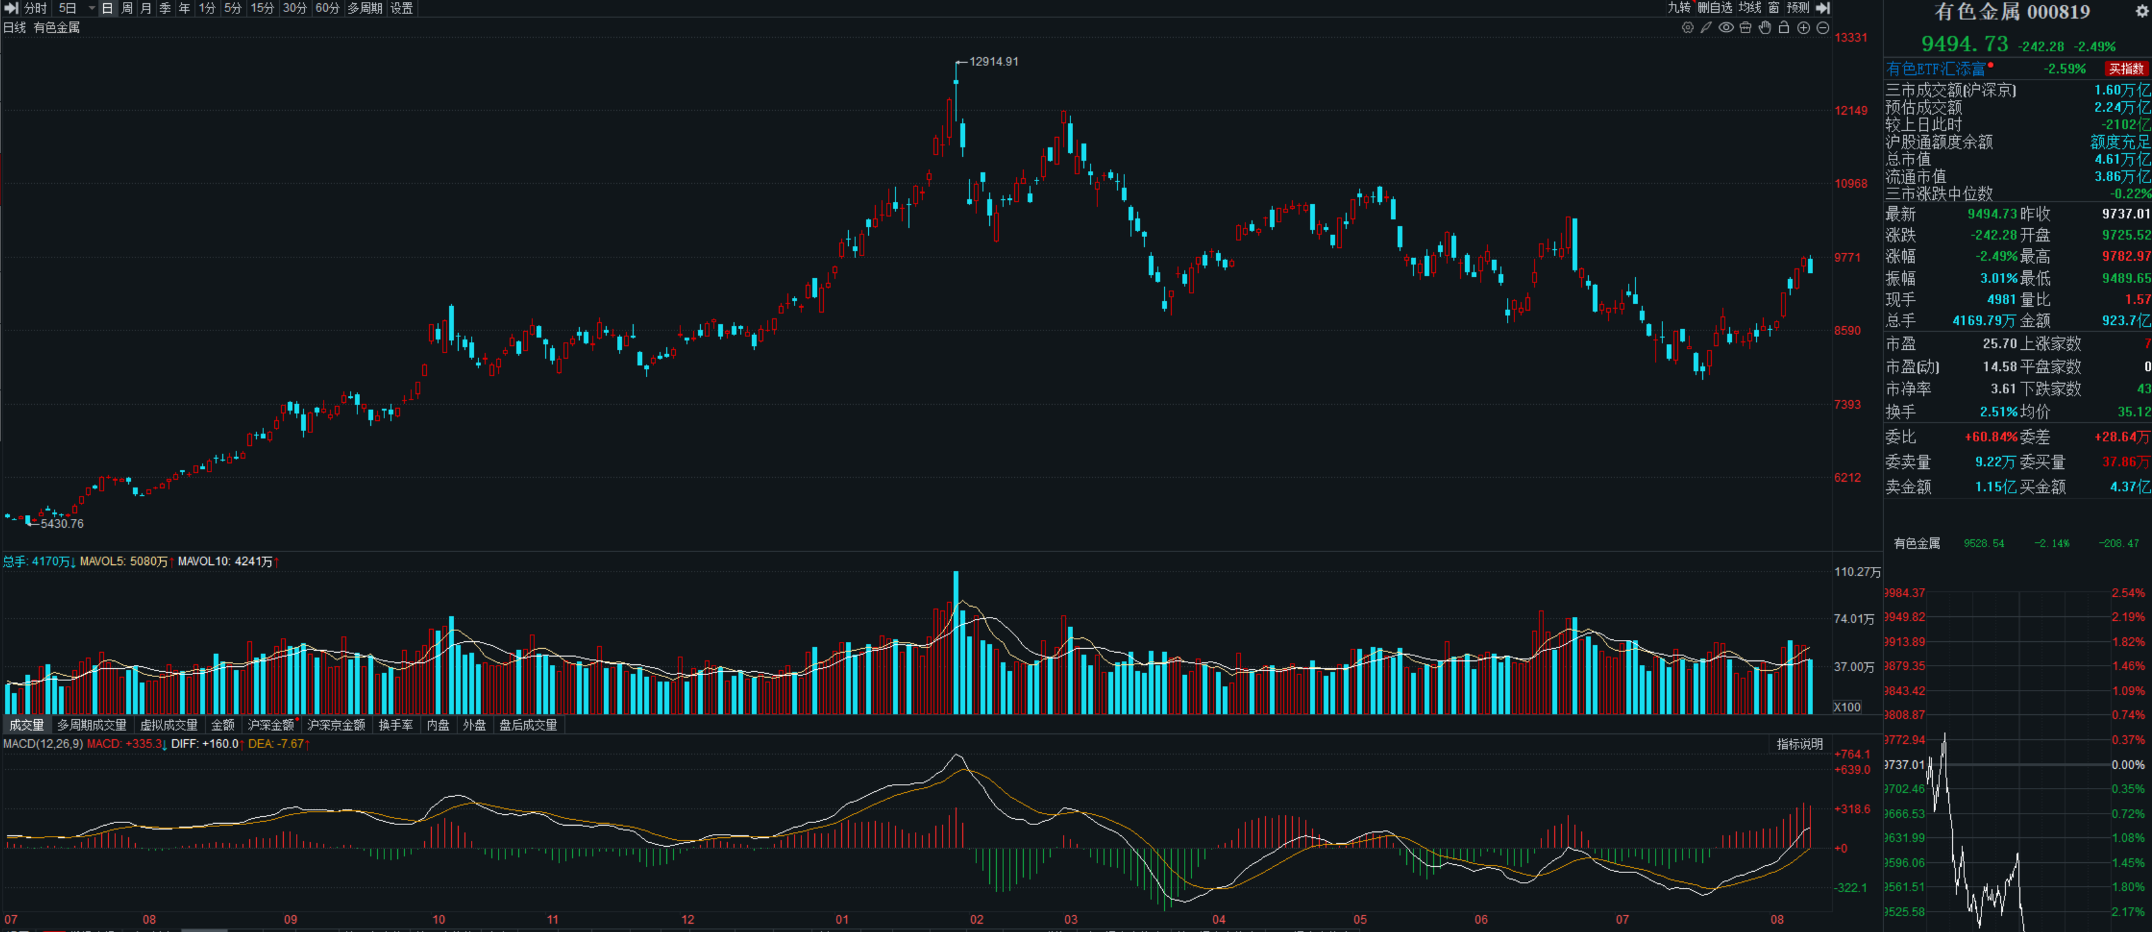
Task: Expand the 5日 period dropdown arrow
Action: 91,8
